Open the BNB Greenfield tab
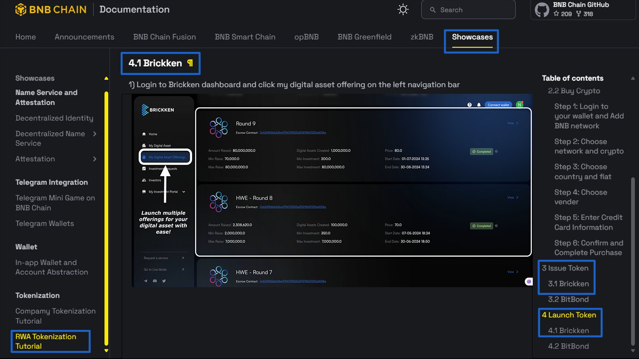Image resolution: width=639 pixels, height=359 pixels. tap(364, 37)
